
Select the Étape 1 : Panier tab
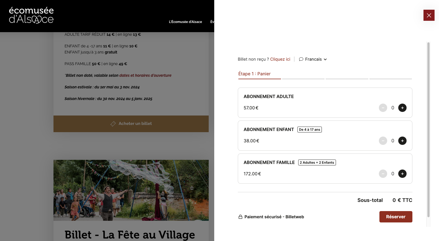pos(254,74)
